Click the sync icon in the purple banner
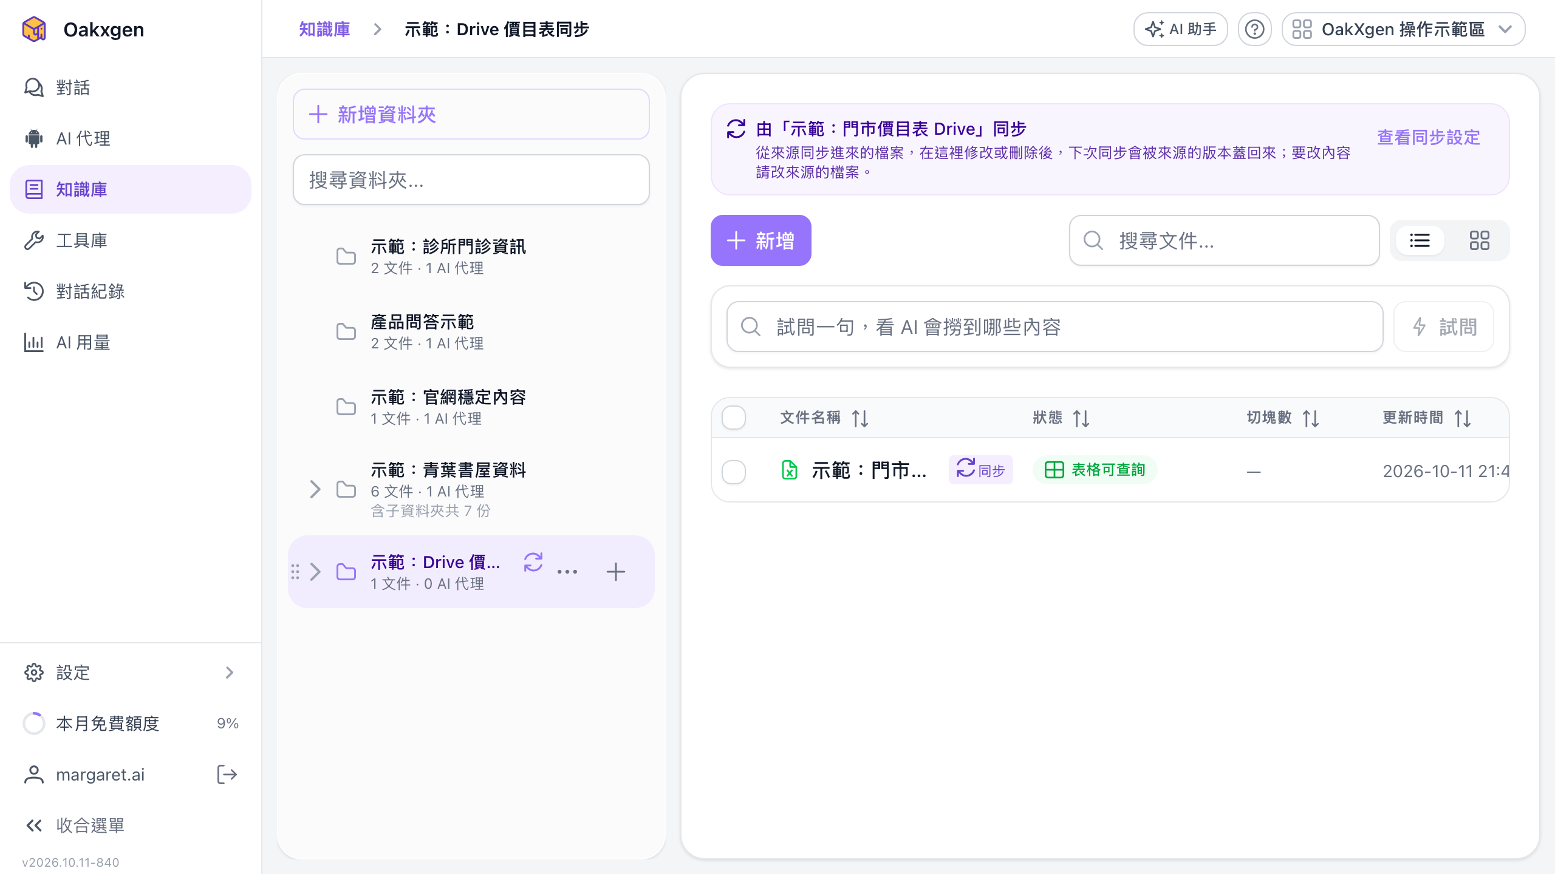Screen dimensions: 1555x874 tap(736, 129)
